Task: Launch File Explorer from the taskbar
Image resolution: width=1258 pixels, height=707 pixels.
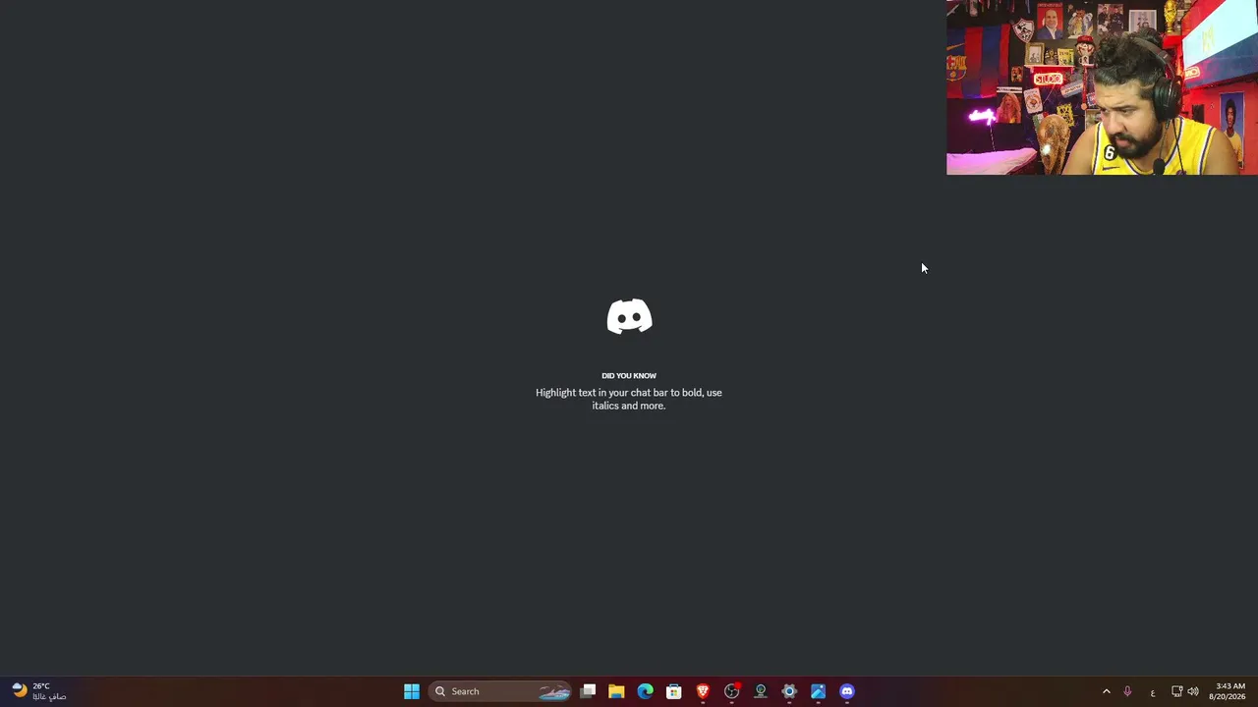Action: [x=616, y=691]
